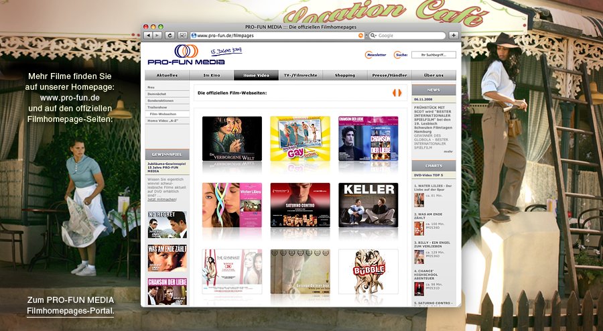Click the globe site icon in address bar

pyautogui.click(x=194, y=36)
